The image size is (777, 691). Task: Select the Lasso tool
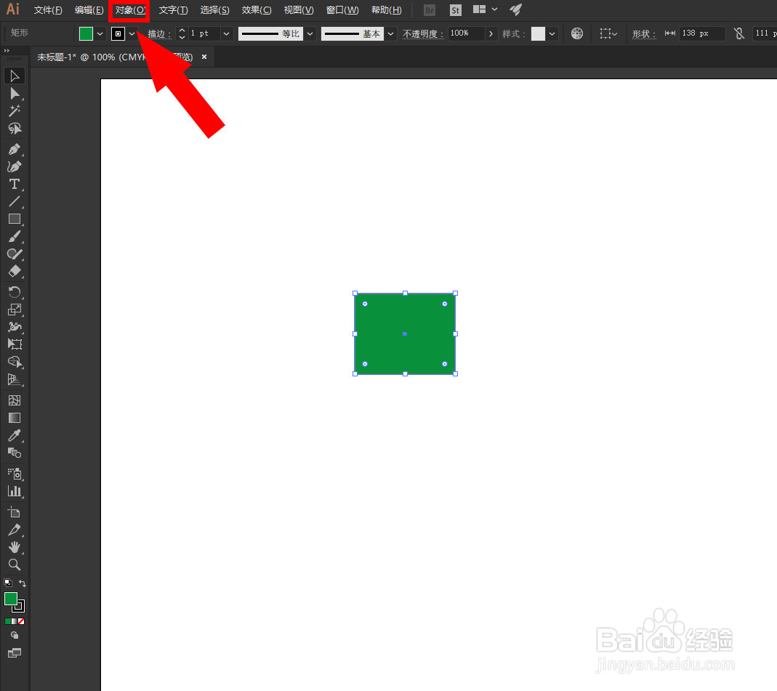point(15,129)
